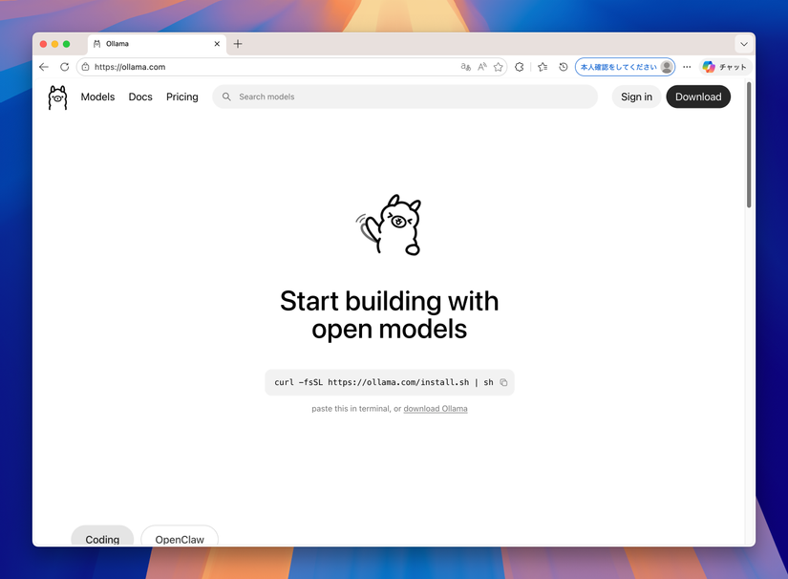Image resolution: width=788 pixels, height=579 pixels.
Task: Focus the Search models field
Action: [405, 96]
